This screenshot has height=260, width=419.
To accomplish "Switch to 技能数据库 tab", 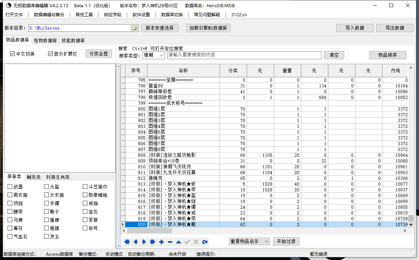I will pos(73,40).
